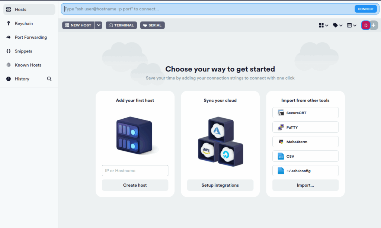The image size is (381, 228).
Task: Click the Import... button
Action: [x=305, y=185]
